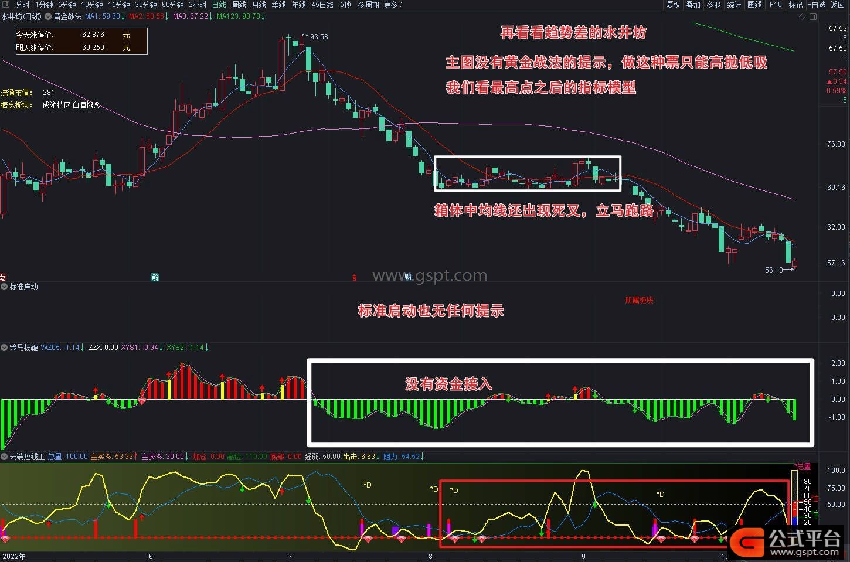
Task: Switch to 分时 intraday chart
Action: (22, 5)
